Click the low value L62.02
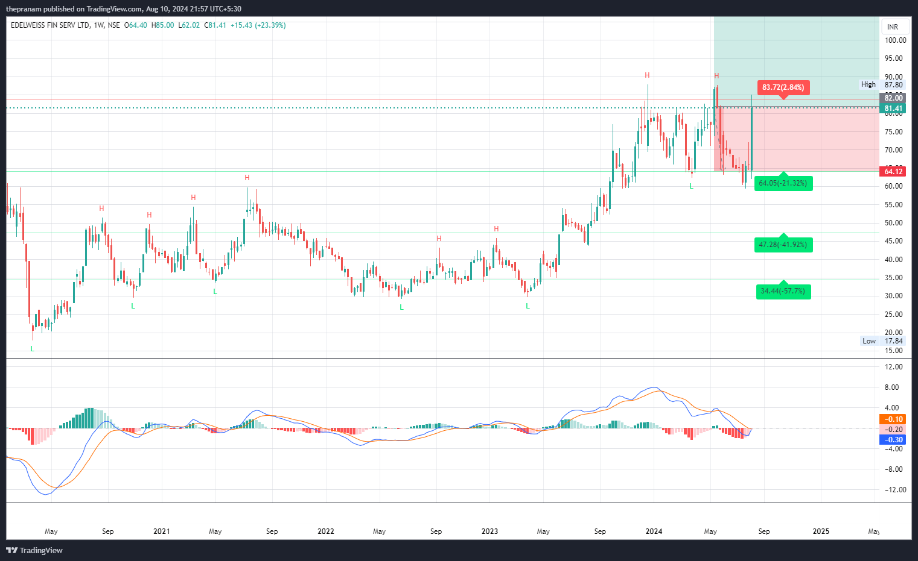Screen dimensions: 918x561 coord(189,25)
